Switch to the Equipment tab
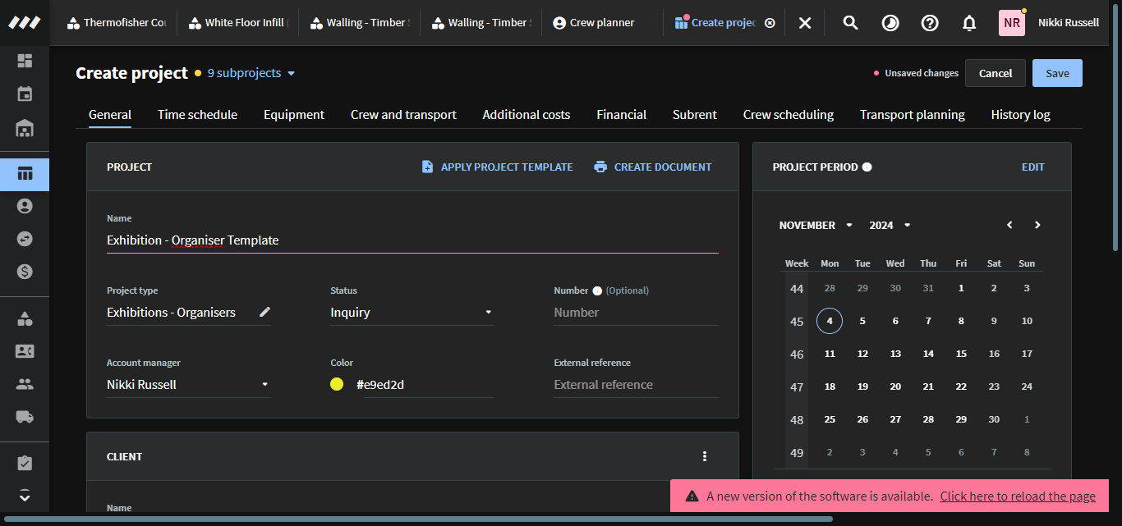 [294, 115]
